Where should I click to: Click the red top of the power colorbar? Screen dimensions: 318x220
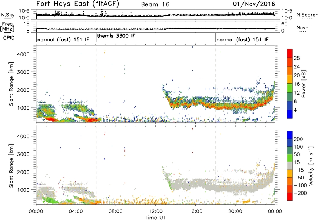pyautogui.click(x=290, y=53)
